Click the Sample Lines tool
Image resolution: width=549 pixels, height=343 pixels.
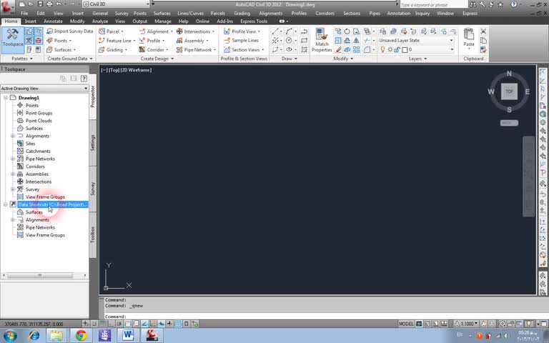point(242,41)
